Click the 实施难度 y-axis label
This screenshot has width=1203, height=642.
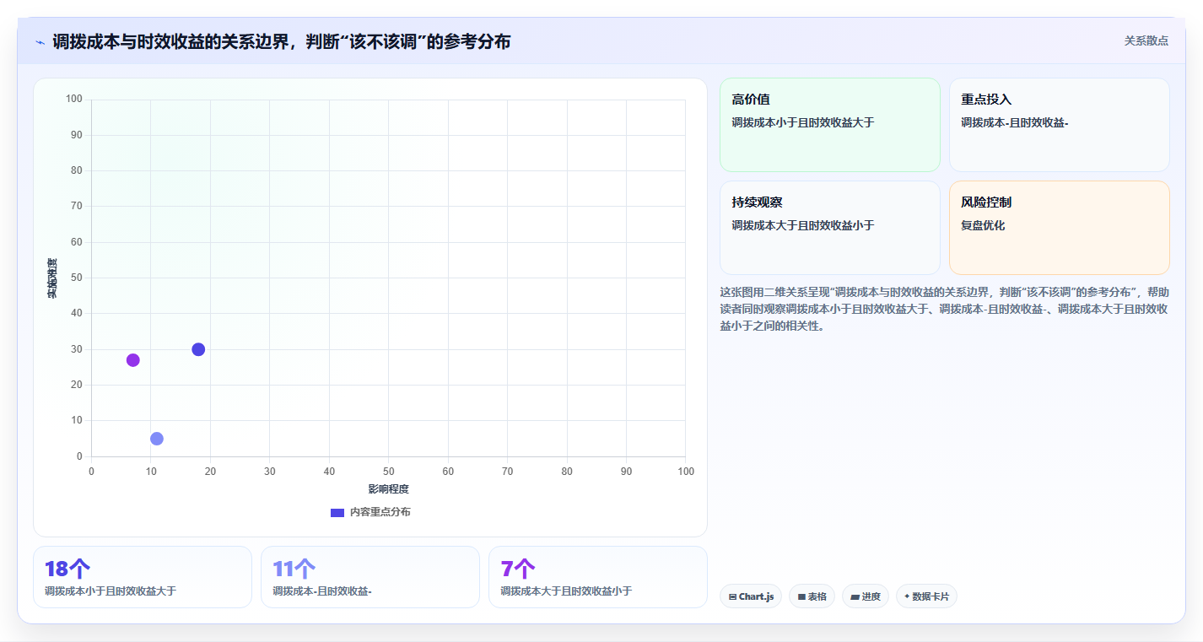point(52,278)
